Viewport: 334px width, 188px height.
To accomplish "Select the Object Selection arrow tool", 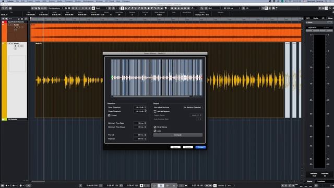I will (122, 8).
